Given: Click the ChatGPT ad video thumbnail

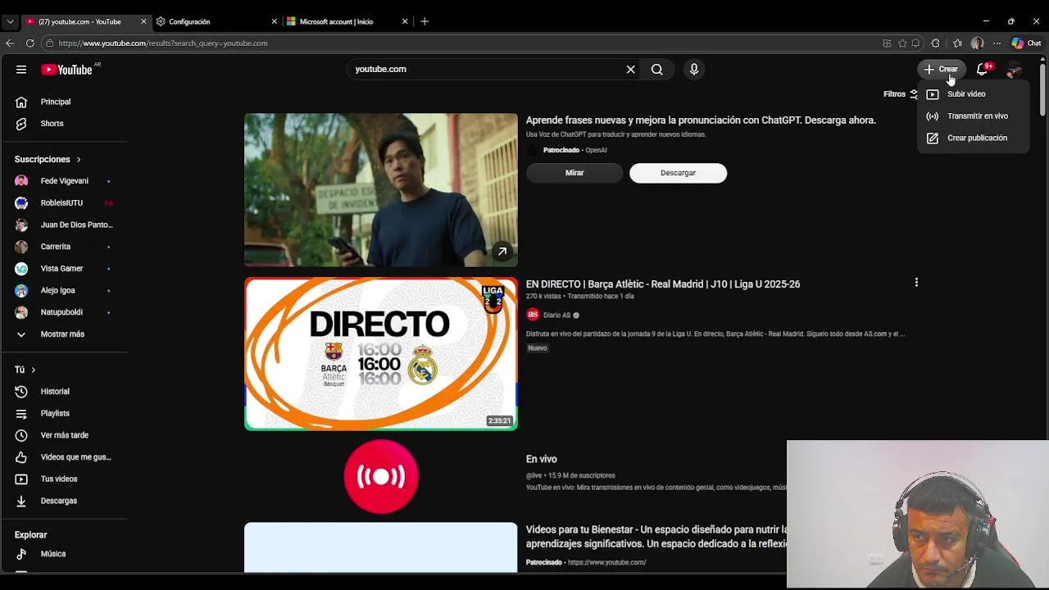Looking at the screenshot, I should (381, 190).
